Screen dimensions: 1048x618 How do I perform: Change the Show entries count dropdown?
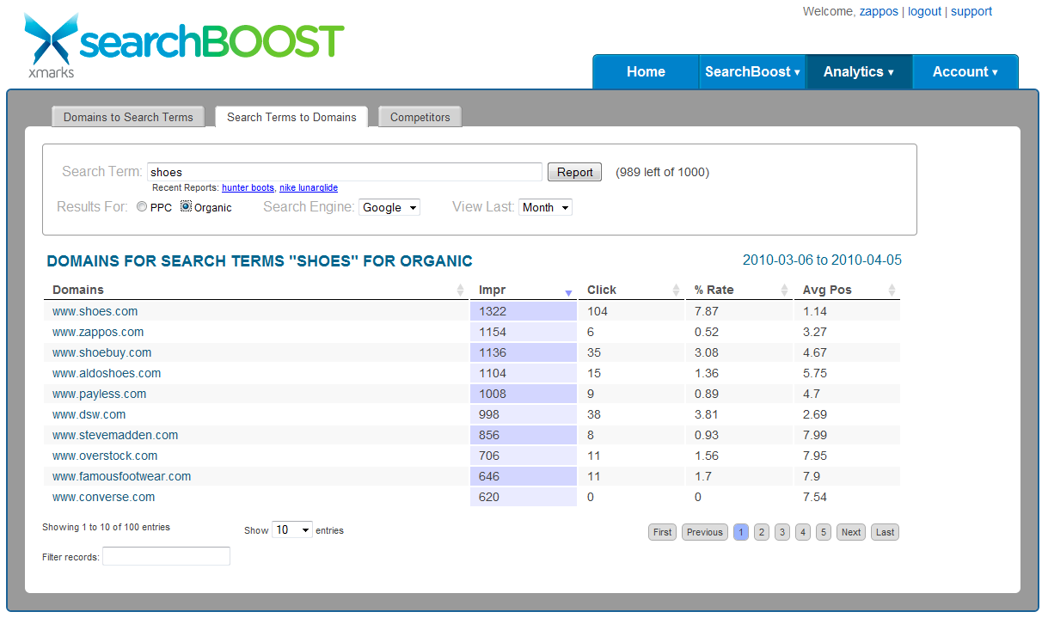pos(292,530)
